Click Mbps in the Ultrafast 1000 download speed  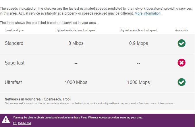[82, 82]
